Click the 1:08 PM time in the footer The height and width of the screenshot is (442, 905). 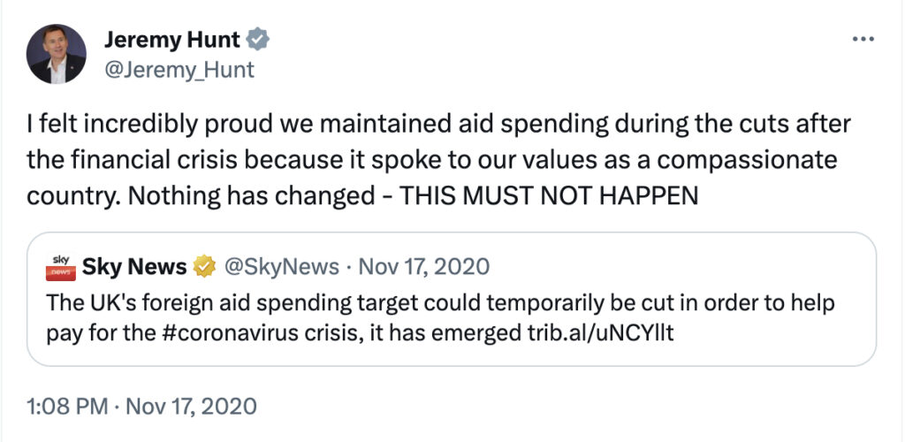pyautogui.click(x=67, y=407)
